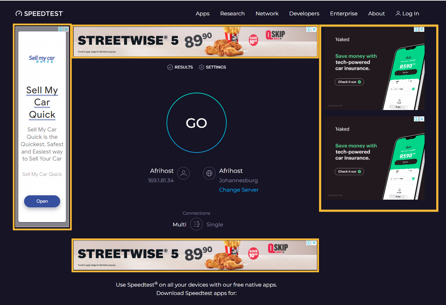Close the Sell My Car ad

66,29
